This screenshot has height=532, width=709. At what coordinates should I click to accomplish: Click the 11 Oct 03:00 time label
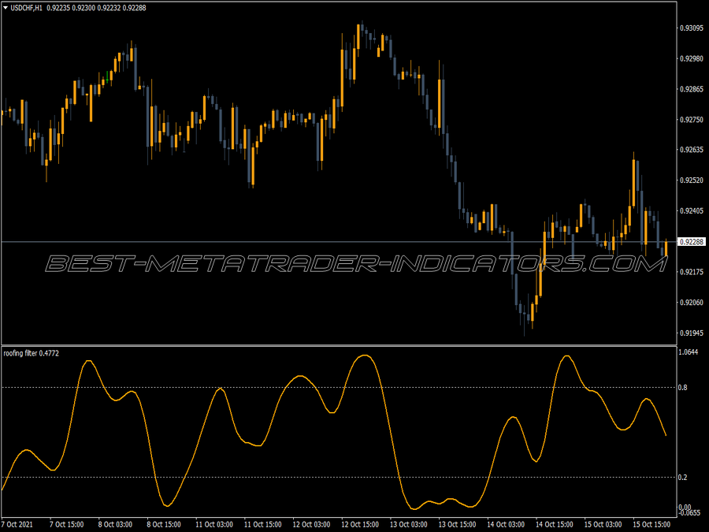click(x=213, y=524)
